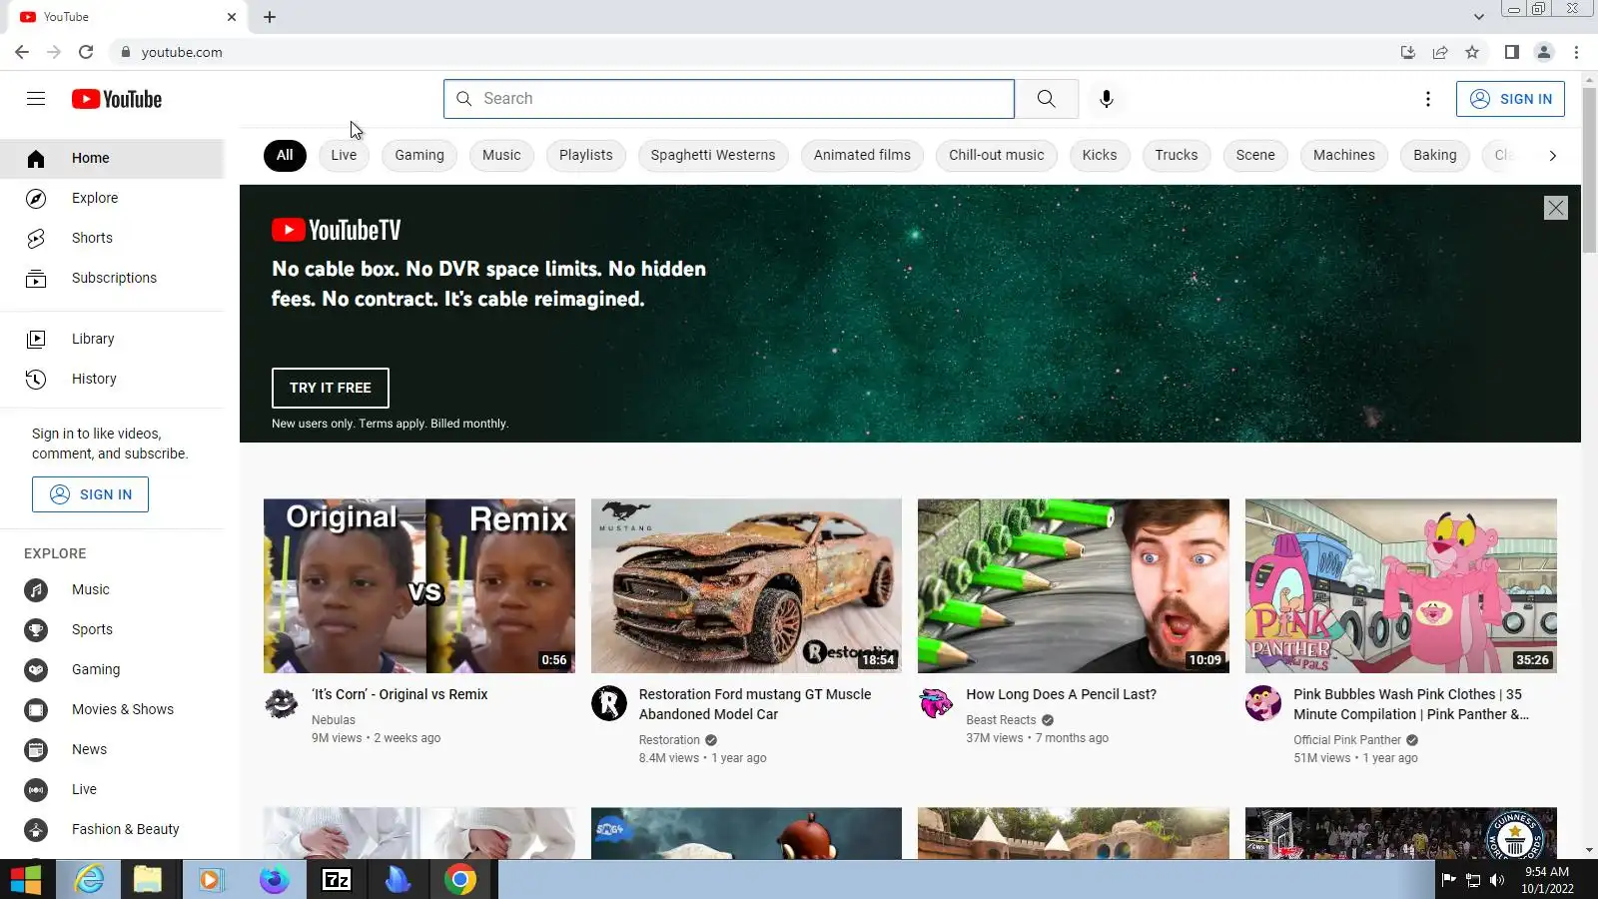Browse News in the Explore section
The height and width of the screenshot is (899, 1598).
point(112,749)
